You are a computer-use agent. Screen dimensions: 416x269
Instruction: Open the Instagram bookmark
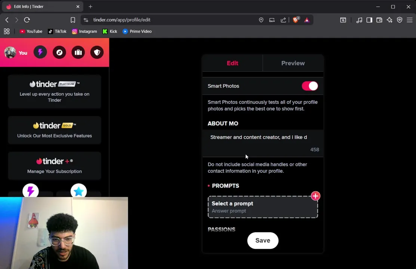tap(85, 31)
